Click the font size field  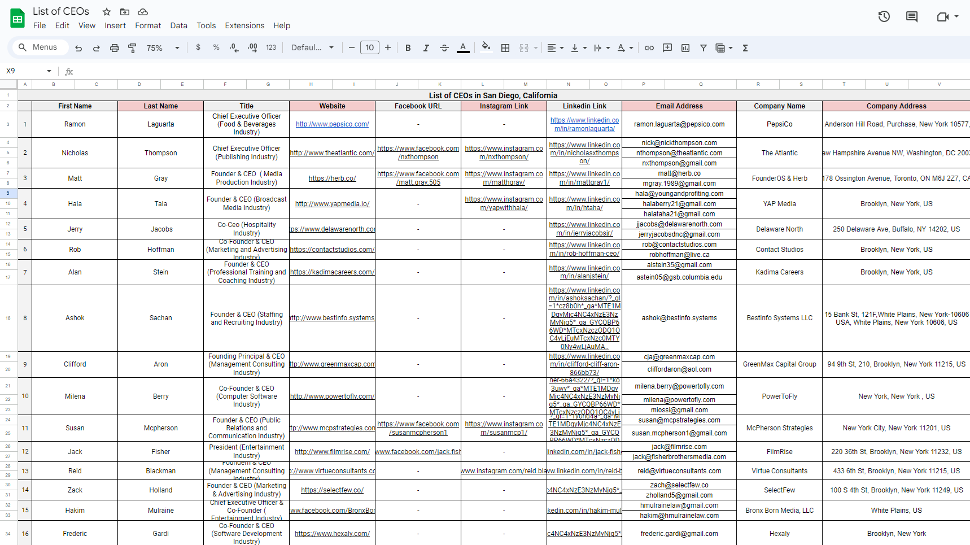point(370,47)
